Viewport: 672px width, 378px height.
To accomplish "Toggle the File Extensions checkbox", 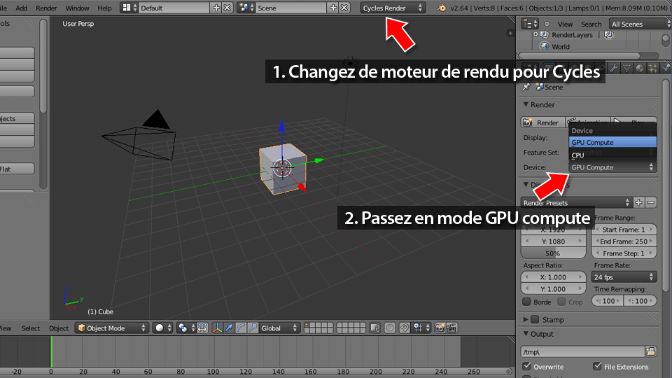I will tap(597, 366).
